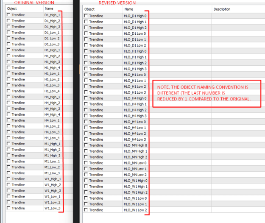Check the H1_Low_3 trendline checkbox

8,85
